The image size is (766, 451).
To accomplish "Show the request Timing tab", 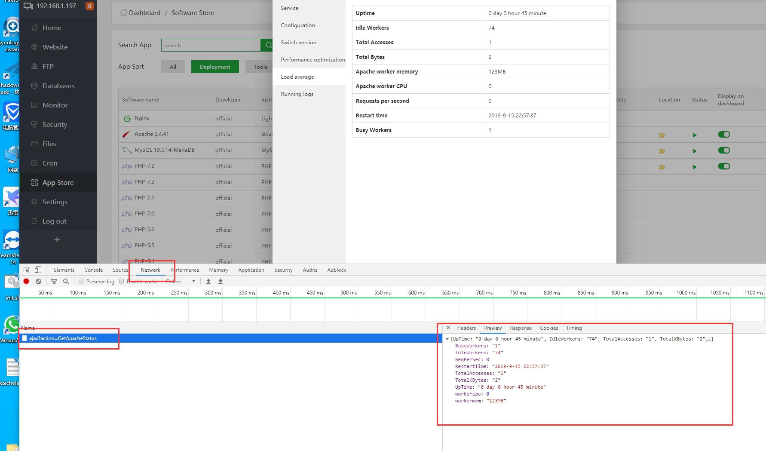I will (574, 328).
